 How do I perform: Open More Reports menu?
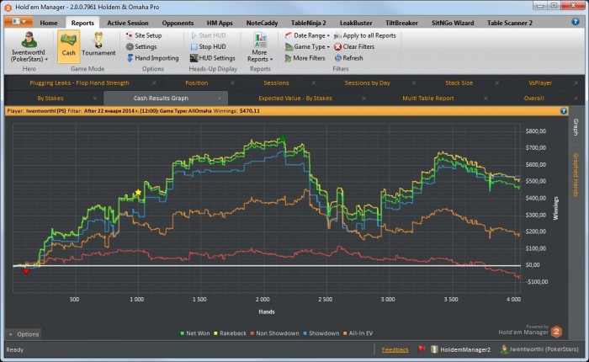pos(260,47)
